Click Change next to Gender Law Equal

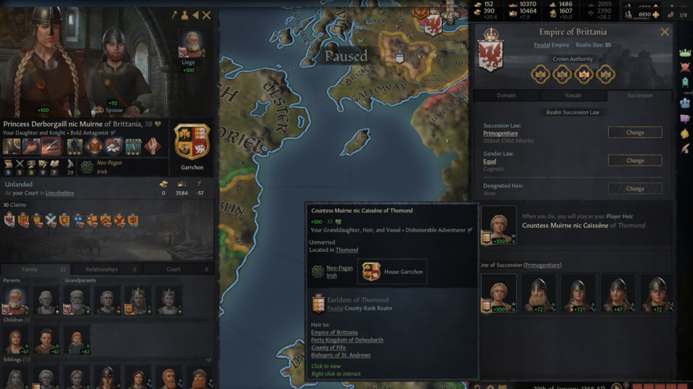click(635, 161)
